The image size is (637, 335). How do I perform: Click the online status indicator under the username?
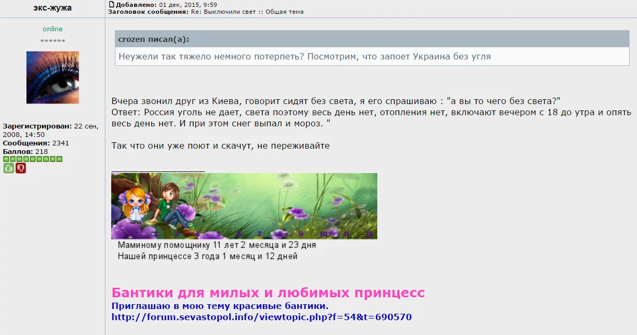(52, 29)
